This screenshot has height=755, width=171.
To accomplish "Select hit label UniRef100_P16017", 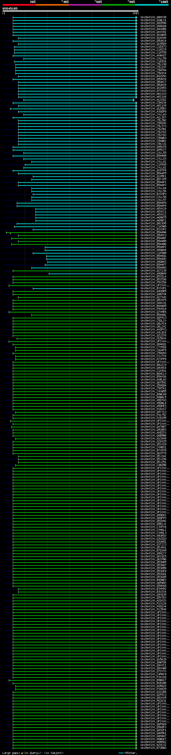I will (153, 409).
